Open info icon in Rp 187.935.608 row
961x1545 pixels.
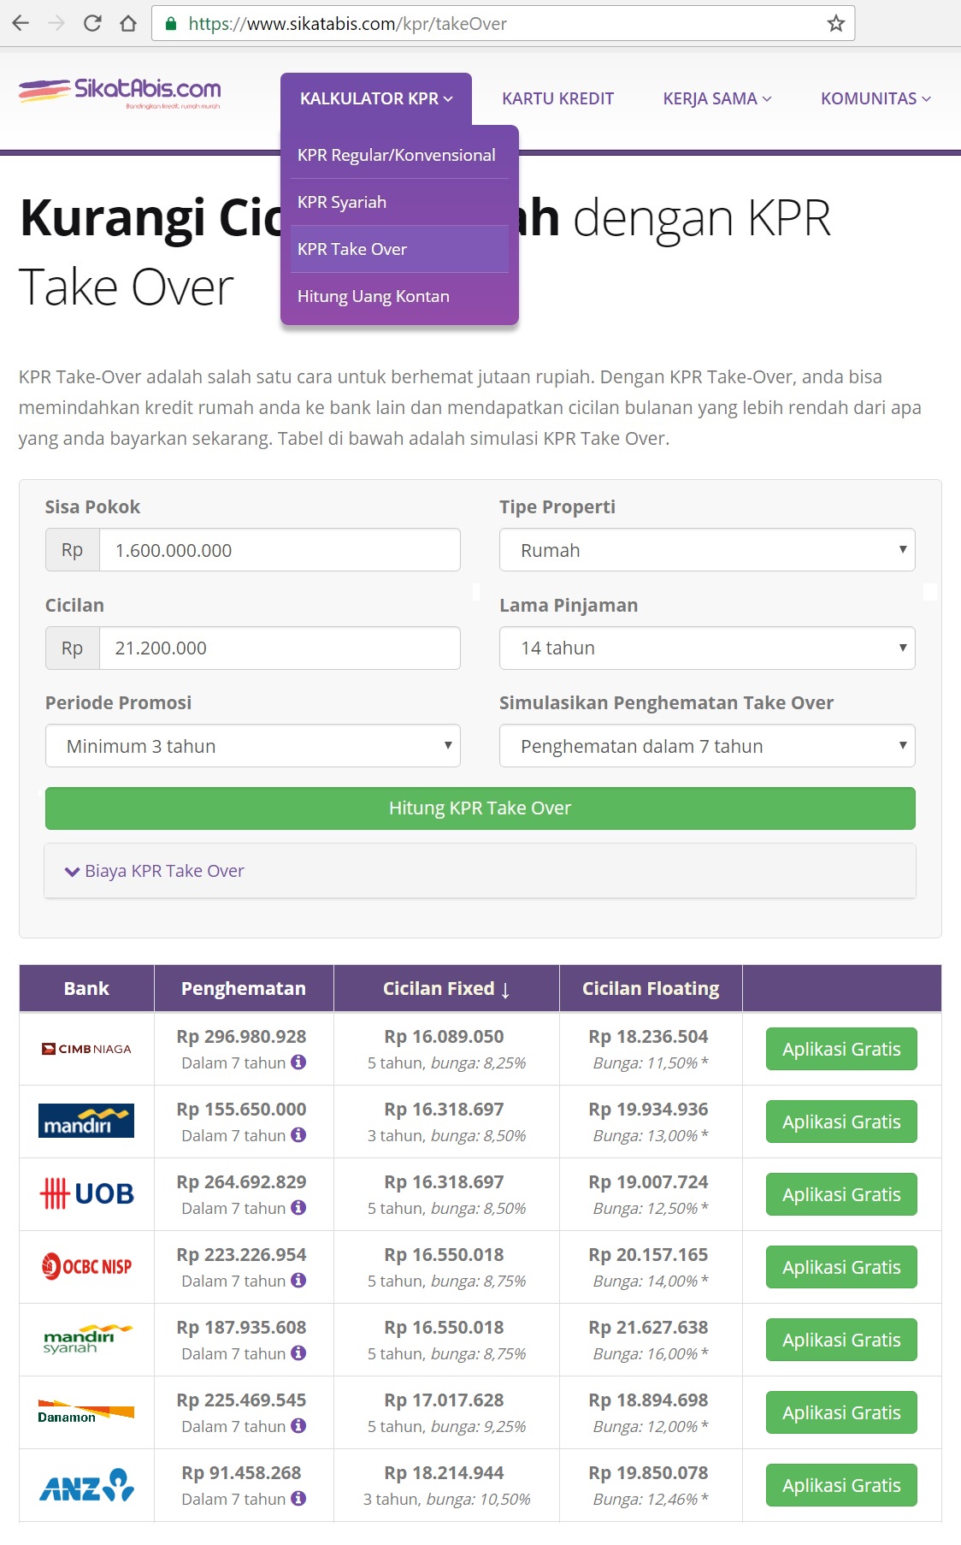click(x=298, y=1353)
